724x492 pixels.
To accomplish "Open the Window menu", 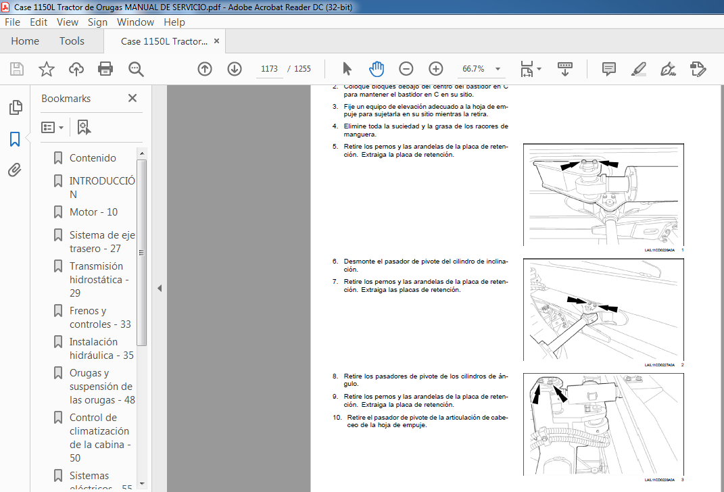I will [x=135, y=22].
